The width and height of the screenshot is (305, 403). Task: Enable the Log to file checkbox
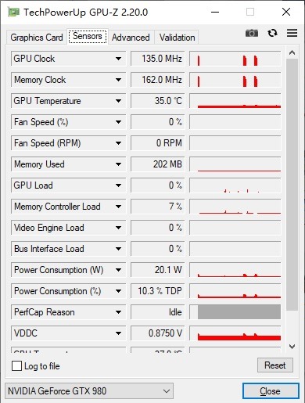tap(16, 365)
